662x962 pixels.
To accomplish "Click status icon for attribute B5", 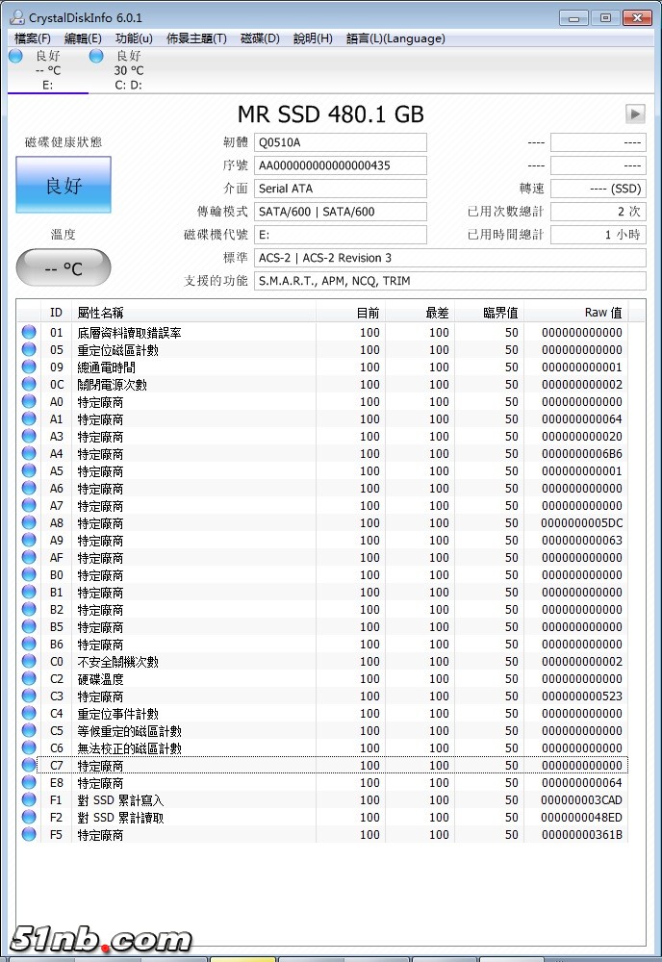I will point(29,626).
